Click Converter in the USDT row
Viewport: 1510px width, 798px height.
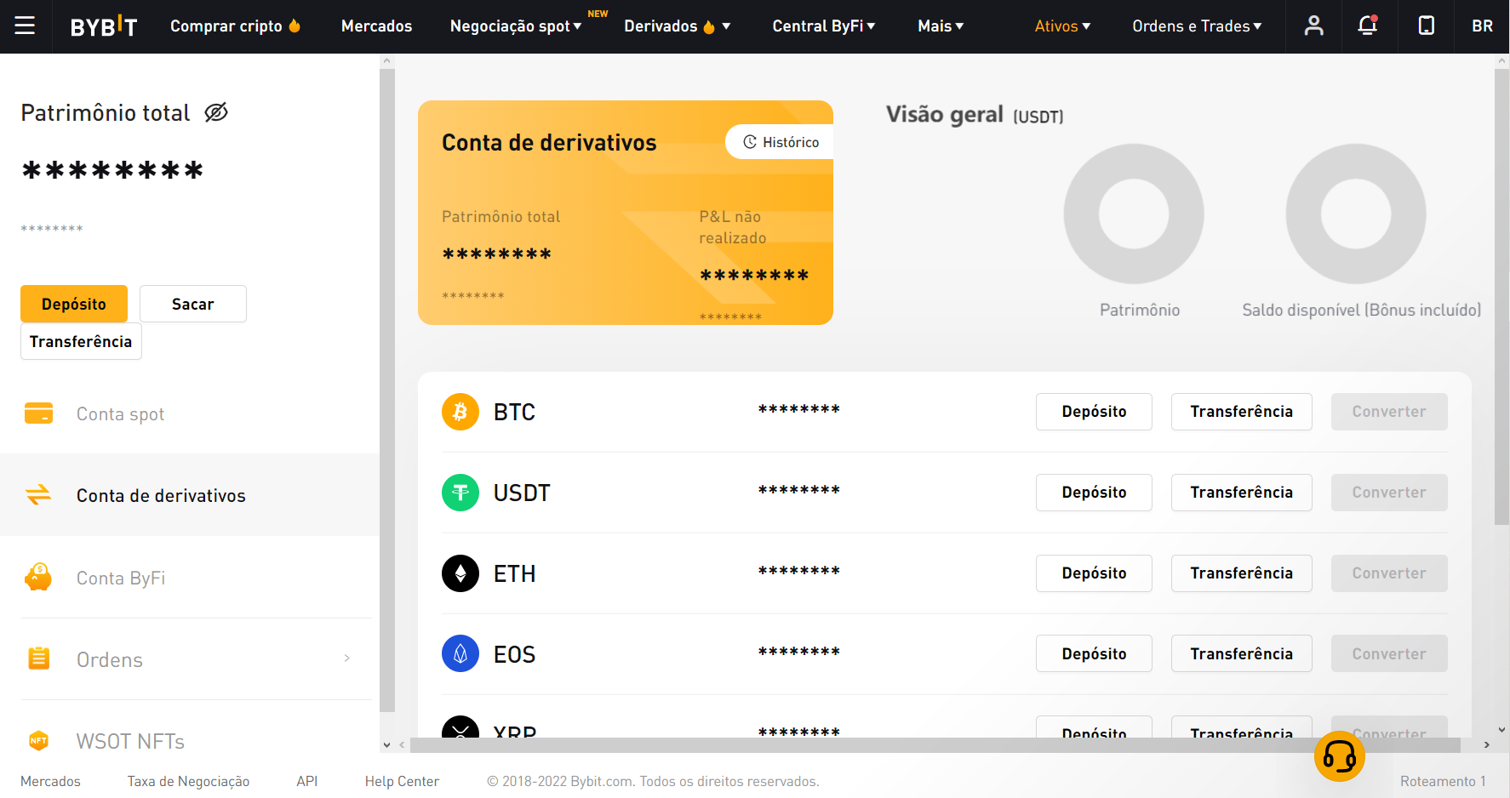click(1389, 493)
